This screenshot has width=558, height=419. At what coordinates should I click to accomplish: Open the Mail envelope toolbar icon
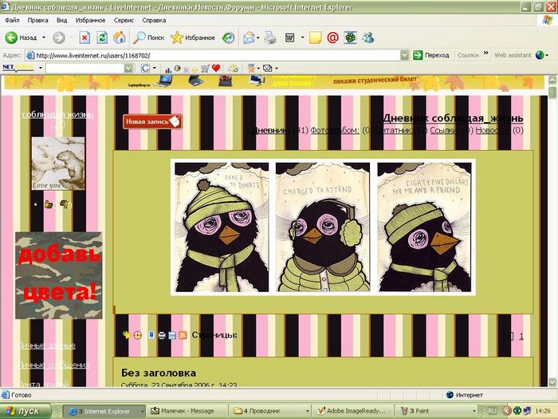tap(249, 38)
